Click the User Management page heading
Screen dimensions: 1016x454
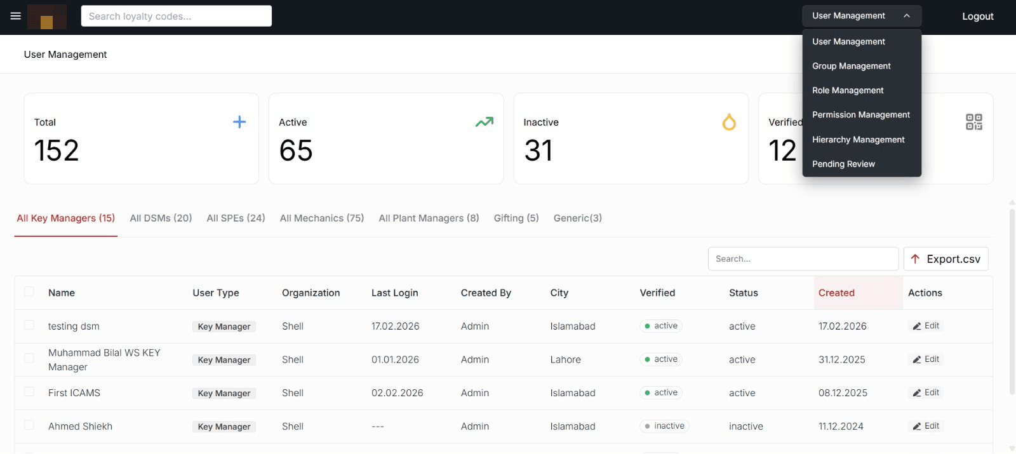65,55
